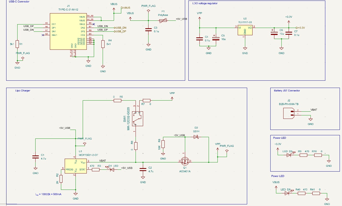This screenshot has width=342, height=206.
Task: Select the 470 ohm resistor R3
Action: [96, 170]
